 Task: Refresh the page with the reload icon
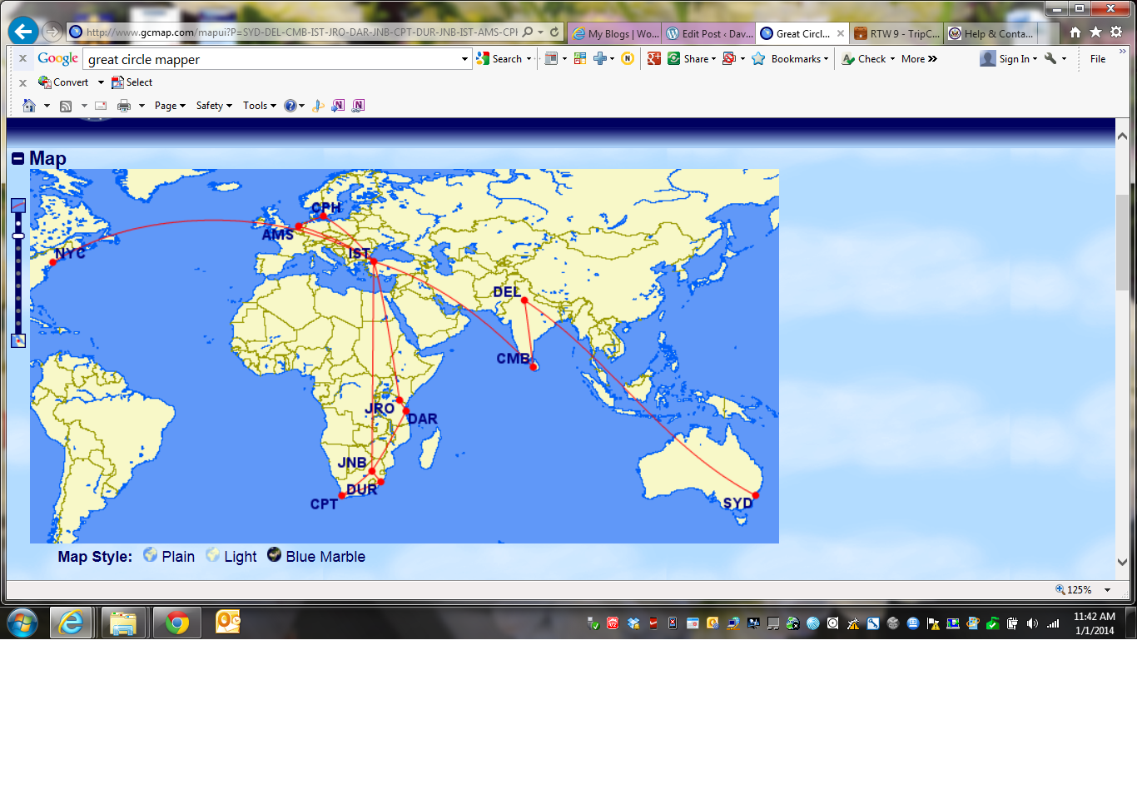tap(554, 32)
